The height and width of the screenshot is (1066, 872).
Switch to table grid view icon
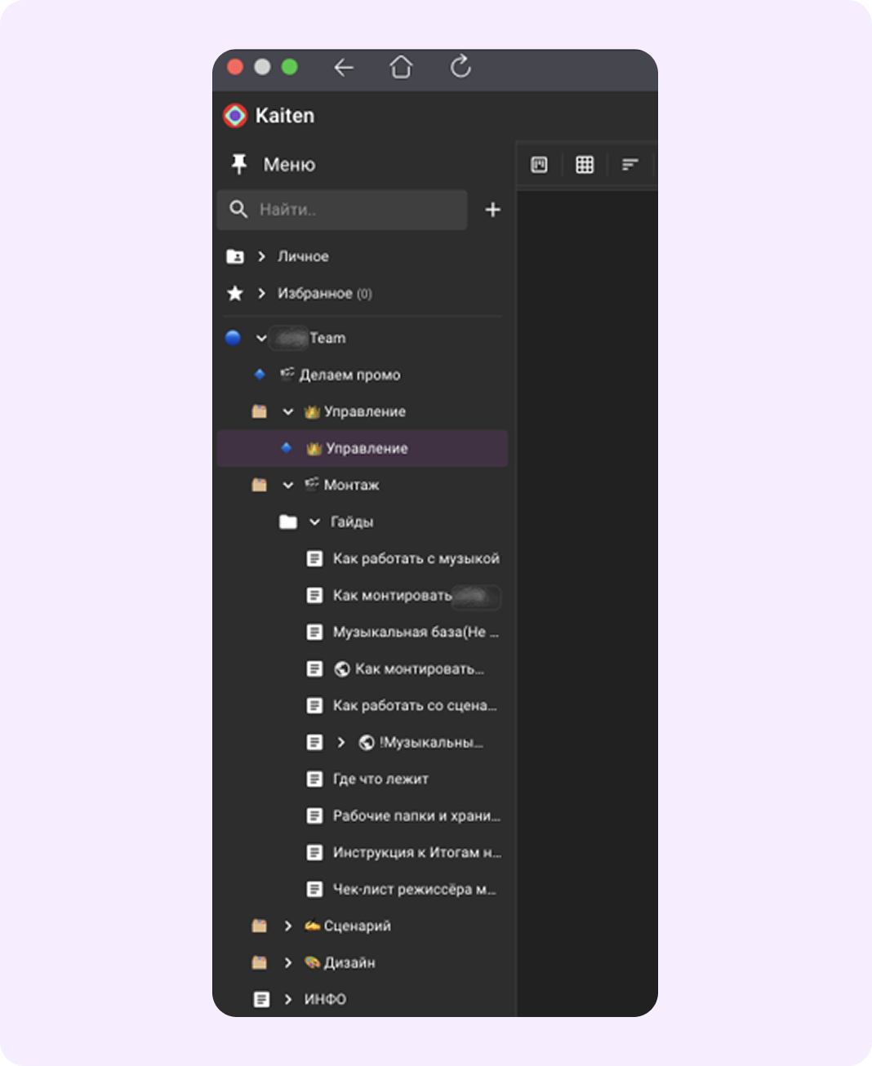pos(585,165)
